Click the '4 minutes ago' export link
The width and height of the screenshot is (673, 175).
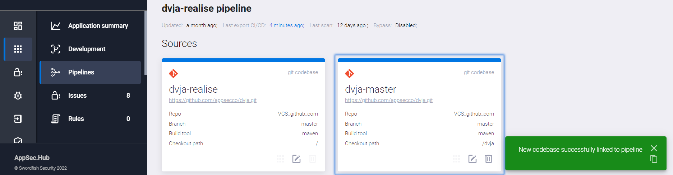click(286, 25)
